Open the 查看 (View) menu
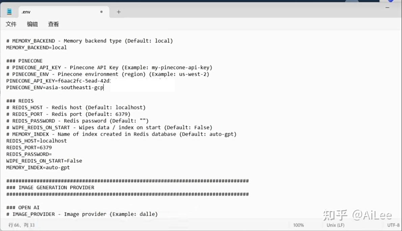 tap(53, 24)
